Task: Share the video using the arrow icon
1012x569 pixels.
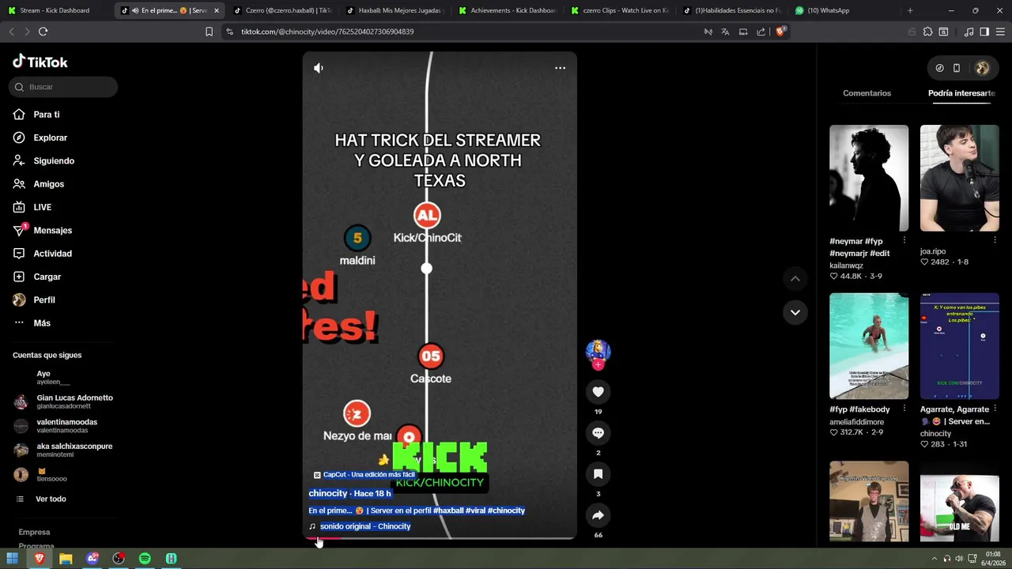Action: pyautogui.click(x=598, y=515)
